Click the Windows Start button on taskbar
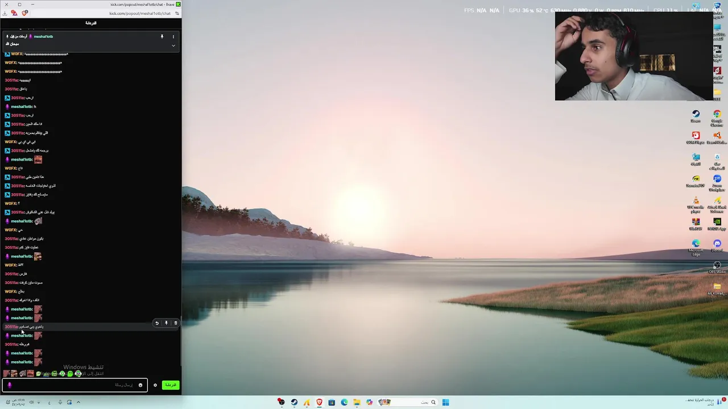 click(x=445, y=402)
